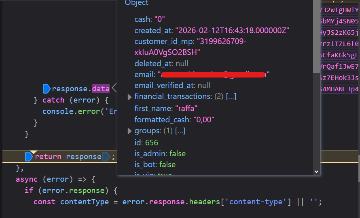Click the email property name

[x=144, y=75]
